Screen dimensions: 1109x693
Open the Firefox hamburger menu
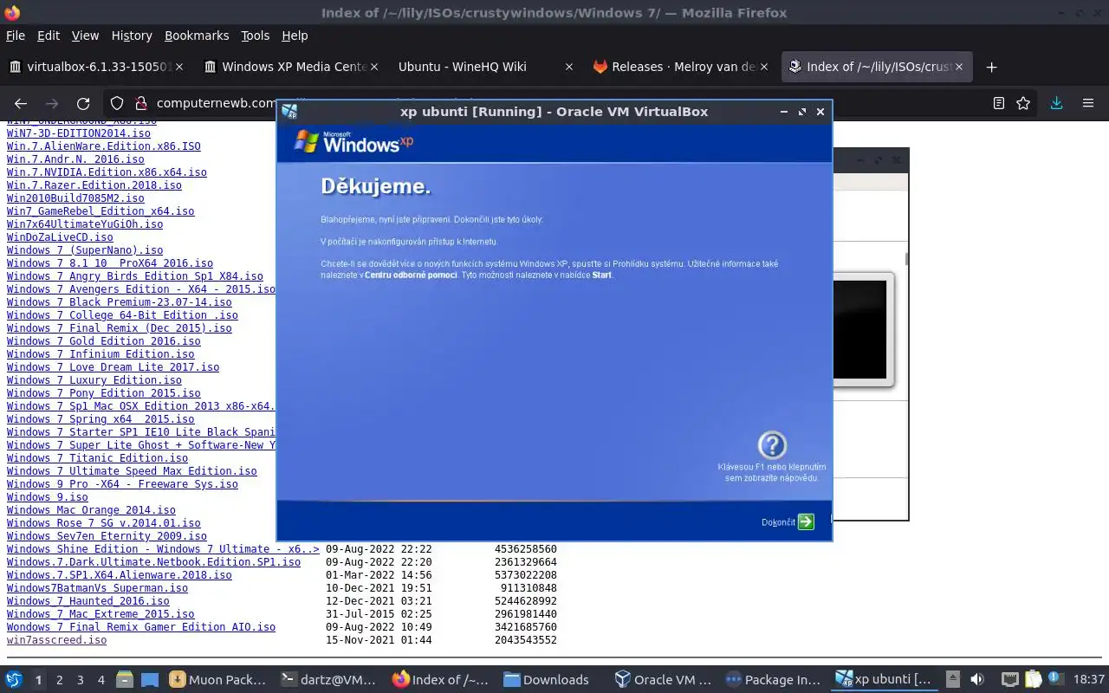(1088, 103)
